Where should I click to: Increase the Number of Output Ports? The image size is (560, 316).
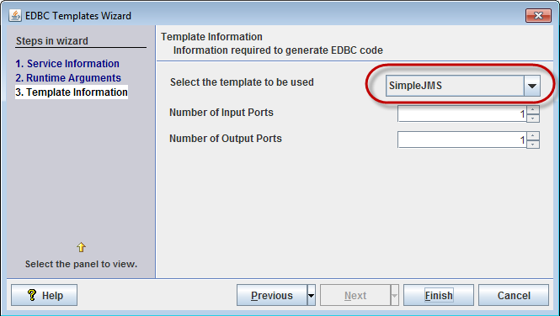pos(533,136)
